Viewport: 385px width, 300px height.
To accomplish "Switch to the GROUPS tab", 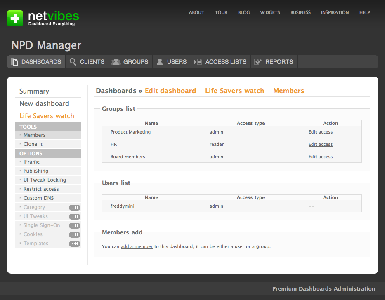I will point(131,62).
